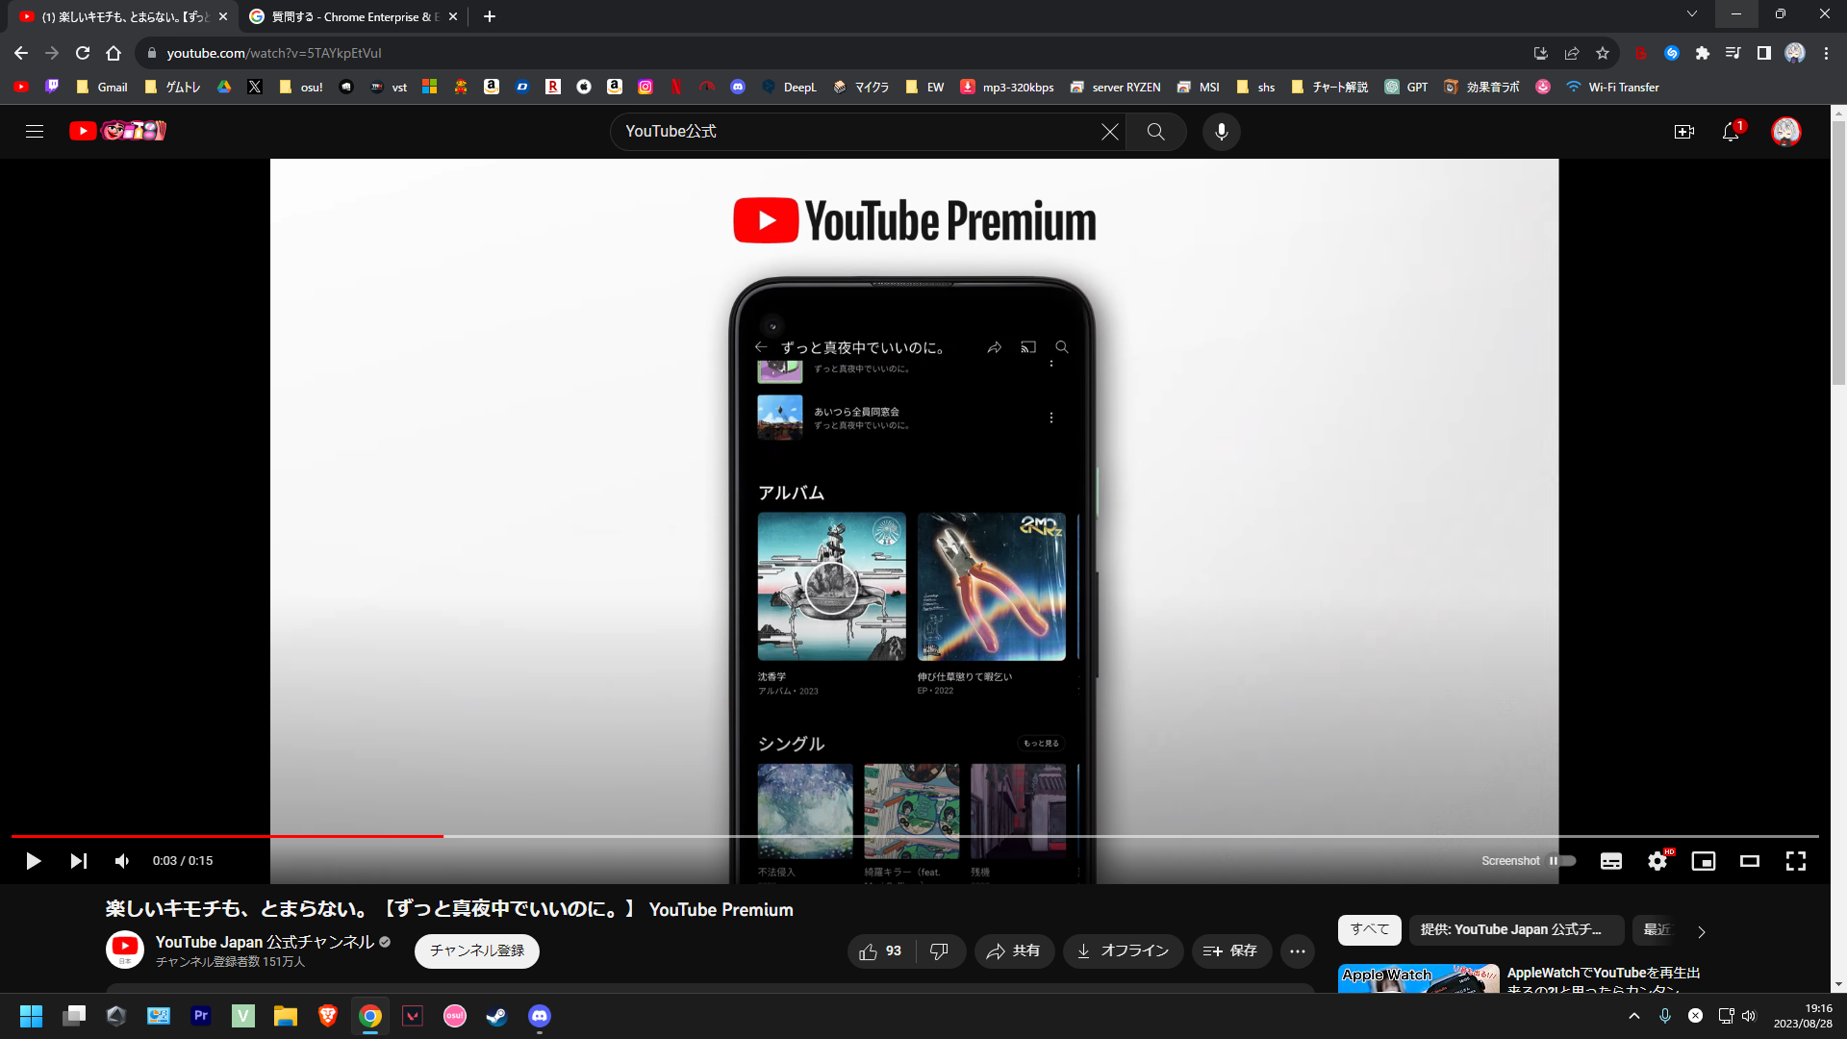The height and width of the screenshot is (1039, 1847).
Task: Open the tab search dropdown arrow
Action: (1692, 14)
